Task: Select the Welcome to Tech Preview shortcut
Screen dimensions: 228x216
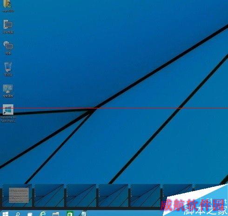Action: [x=8, y=113]
